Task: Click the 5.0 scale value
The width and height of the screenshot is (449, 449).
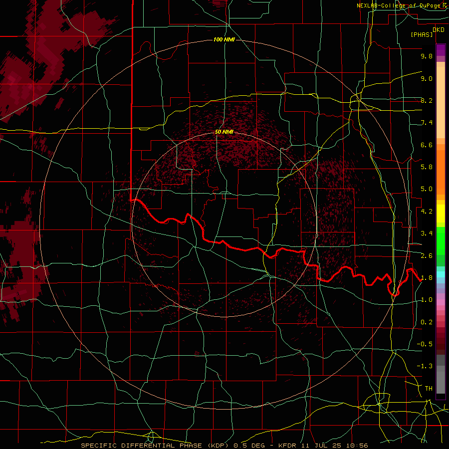Action: pos(427,189)
